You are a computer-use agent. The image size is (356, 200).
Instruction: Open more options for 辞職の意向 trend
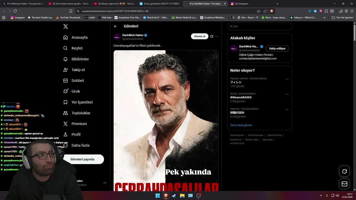pos(287,110)
